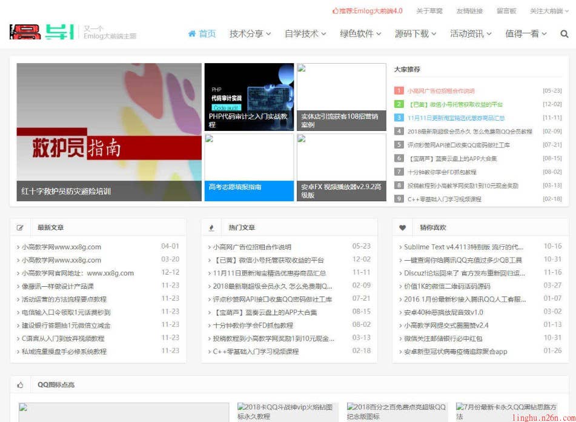This screenshot has height=422, width=576.
Task: Click the pen icon on 热门文章 panel
Action: click(x=211, y=227)
